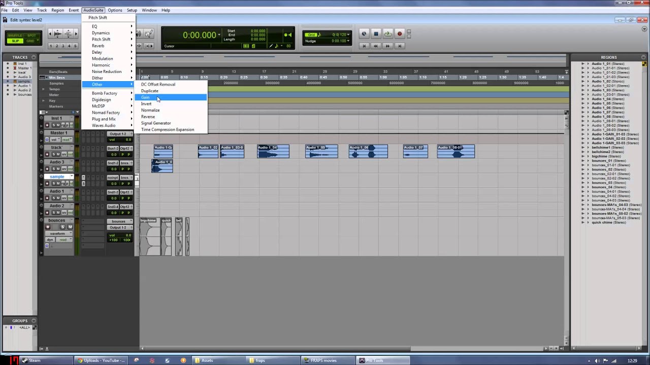
Task: Click the Go to End transport button
Action: 400,46
